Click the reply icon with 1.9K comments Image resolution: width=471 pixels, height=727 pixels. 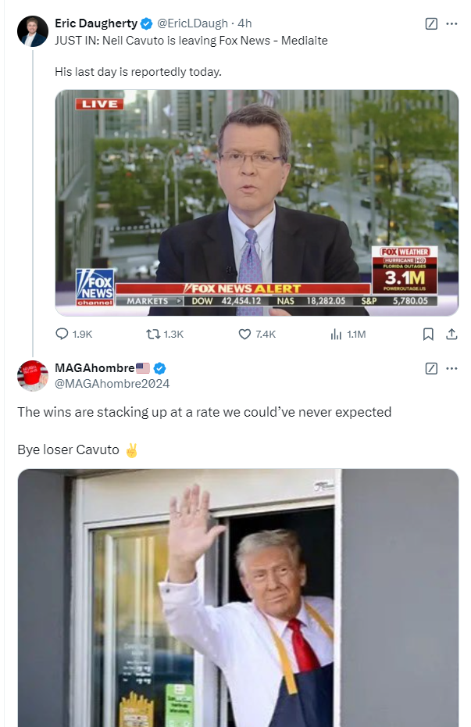click(x=62, y=334)
